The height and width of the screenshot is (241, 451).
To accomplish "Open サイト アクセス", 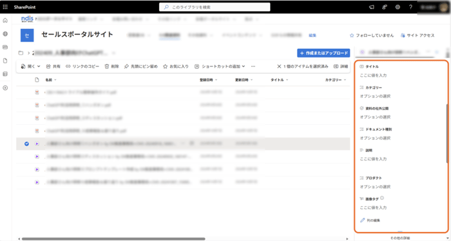I will coord(417,35).
